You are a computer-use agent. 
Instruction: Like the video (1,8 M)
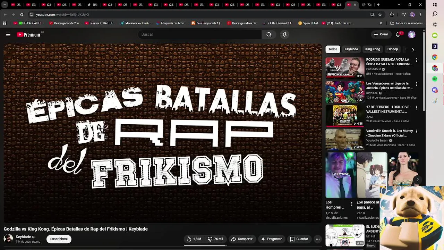pyautogui.click(x=194, y=239)
